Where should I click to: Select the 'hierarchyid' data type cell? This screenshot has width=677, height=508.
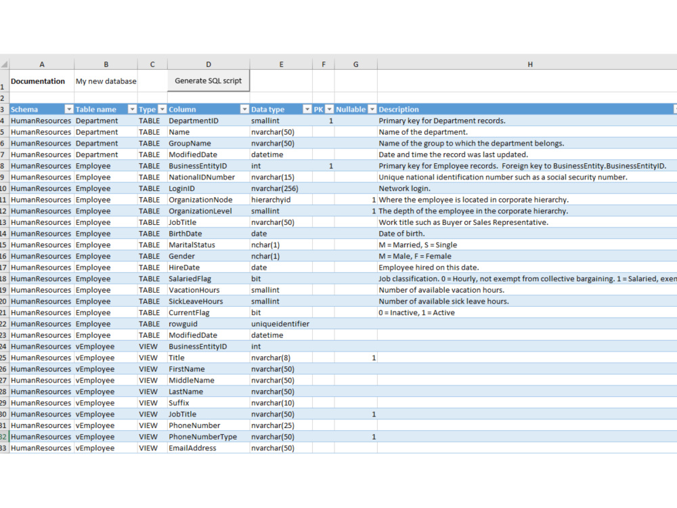(281, 200)
